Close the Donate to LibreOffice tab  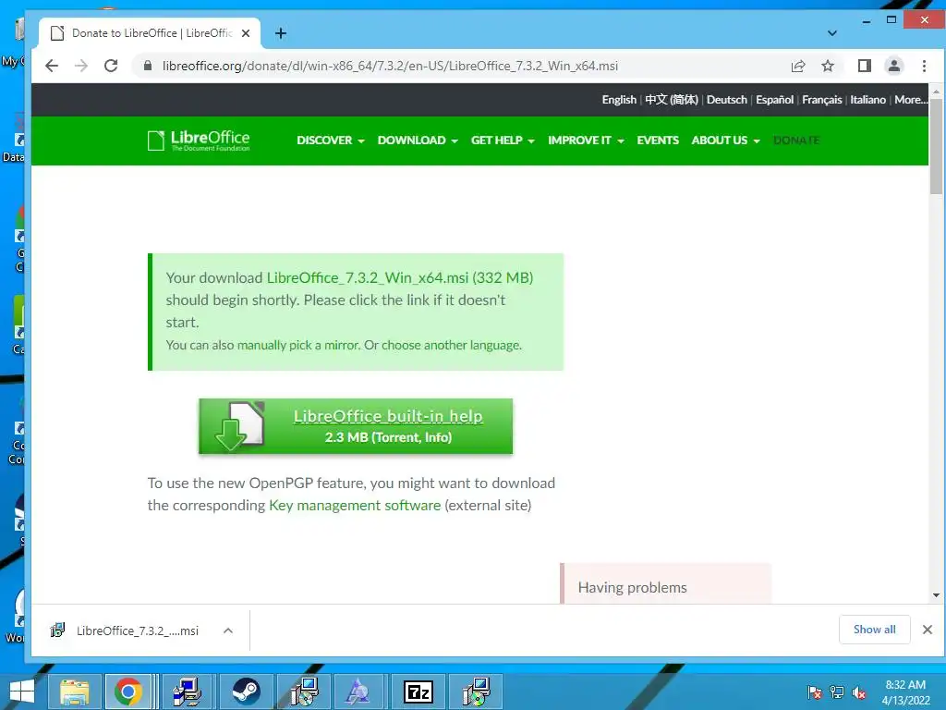tap(246, 33)
